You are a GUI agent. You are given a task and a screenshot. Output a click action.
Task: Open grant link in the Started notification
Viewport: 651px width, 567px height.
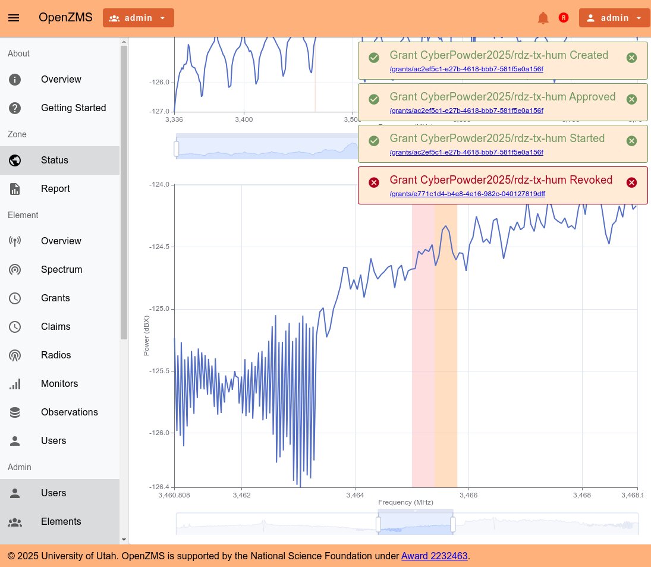point(466,152)
